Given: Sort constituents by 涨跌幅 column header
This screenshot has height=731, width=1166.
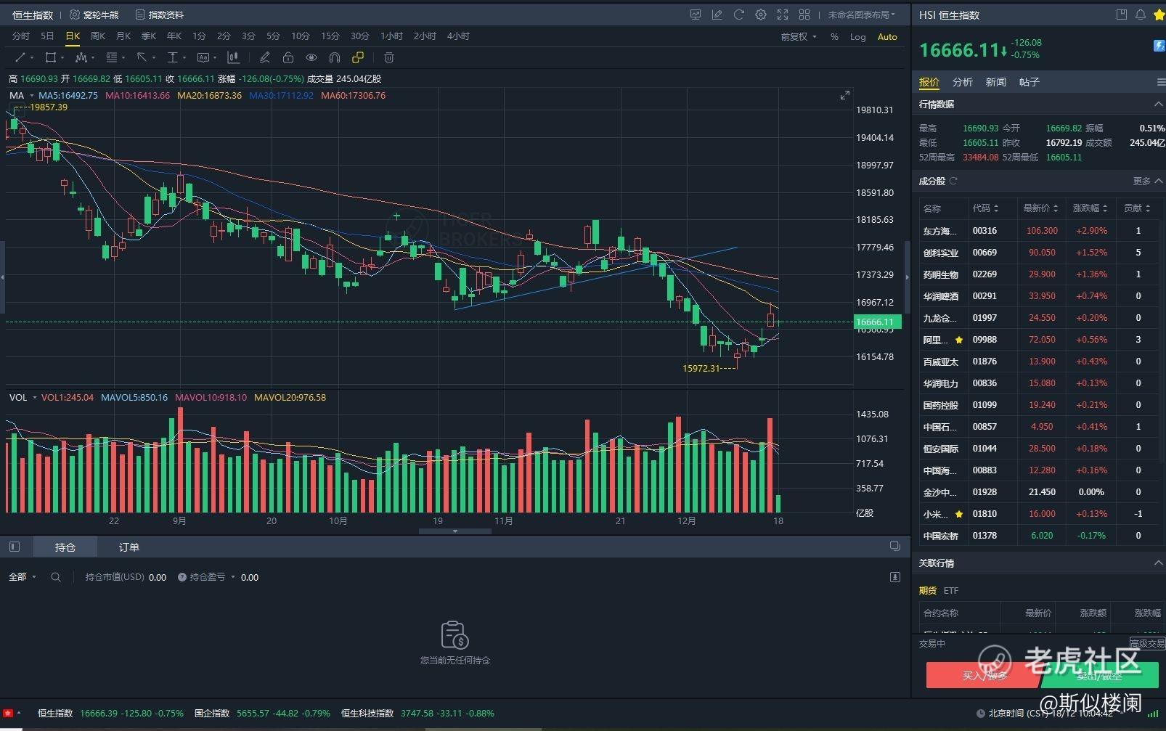Looking at the screenshot, I should point(1090,208).
